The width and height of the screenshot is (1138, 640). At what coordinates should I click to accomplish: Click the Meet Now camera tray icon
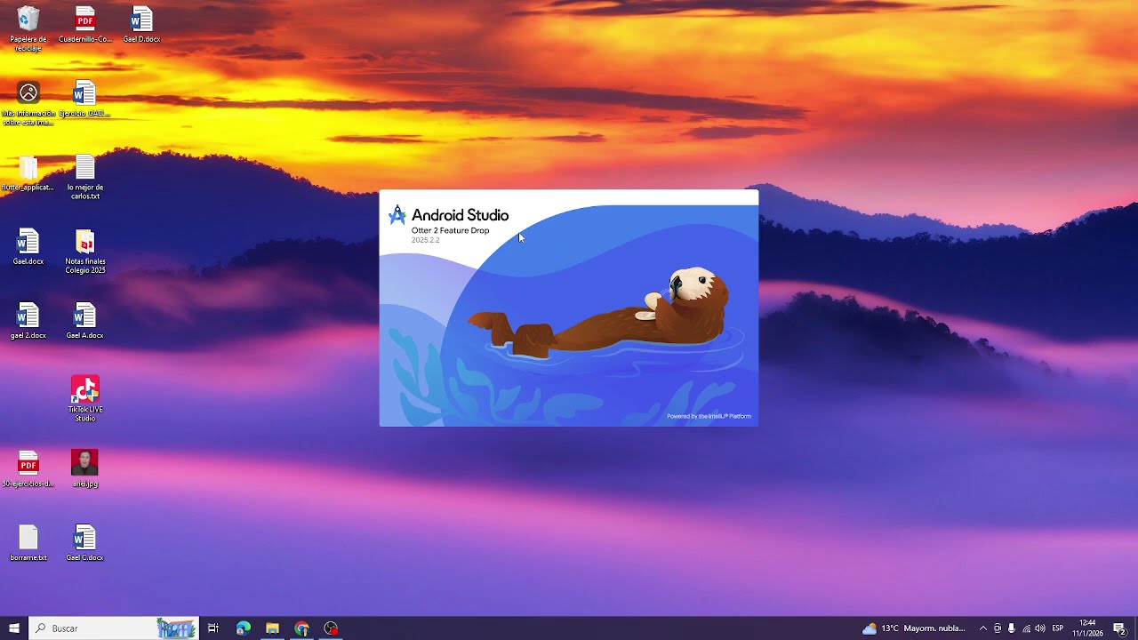click(998, 628)
